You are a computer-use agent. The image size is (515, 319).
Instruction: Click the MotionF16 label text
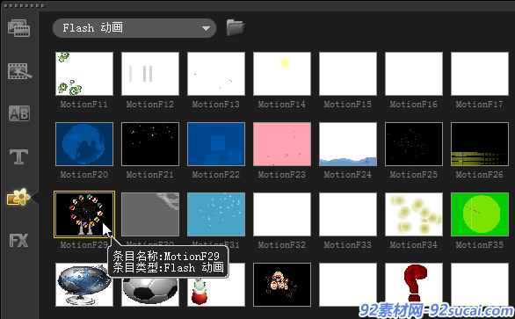tap(414, 105)
